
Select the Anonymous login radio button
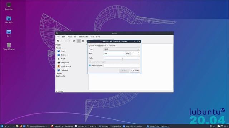tap(90, 62)
